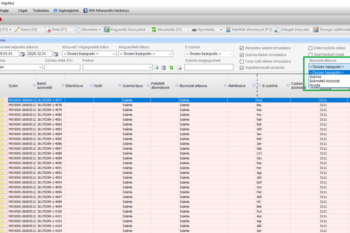Viewport: 350px width, 233px height.
Task: Select Nyugta option in dropdown list
Action: pos(330,85)
